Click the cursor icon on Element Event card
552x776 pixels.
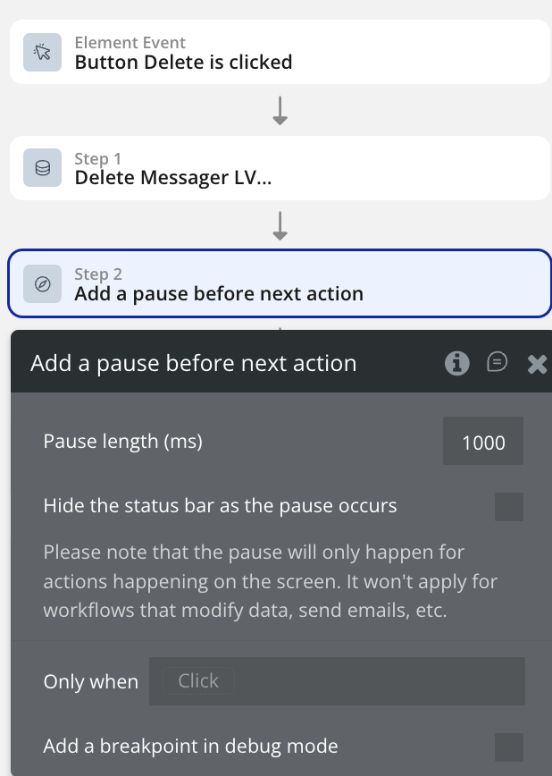coord(42,53)
